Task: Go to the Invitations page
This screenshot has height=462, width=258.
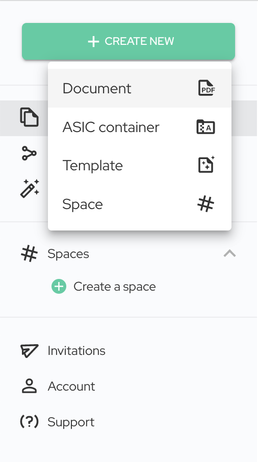Action: coord(76,351)
